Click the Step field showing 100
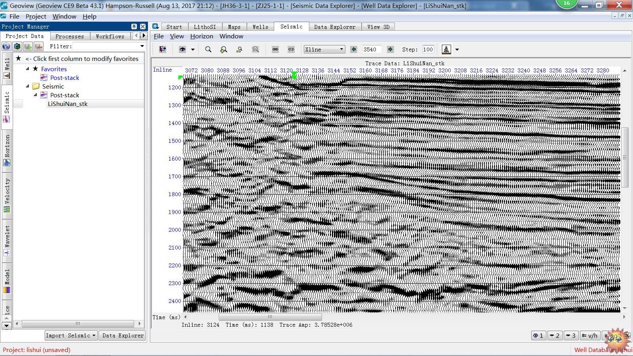Image resolution: width=633 pixels, height=356 pixels. click(428, 49)
